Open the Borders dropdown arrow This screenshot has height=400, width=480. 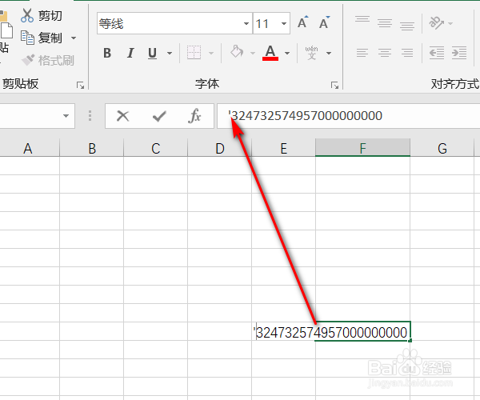click(211, 54)
